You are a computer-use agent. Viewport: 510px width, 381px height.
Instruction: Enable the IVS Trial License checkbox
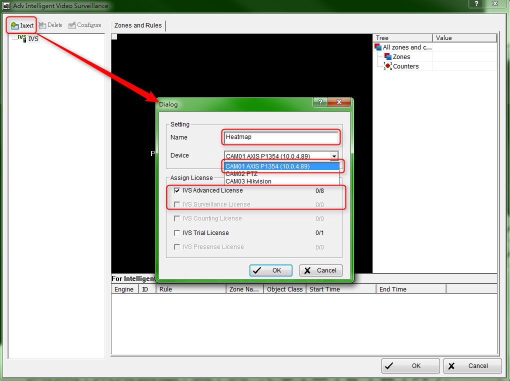pyautogui.click(x=177, y=233)
